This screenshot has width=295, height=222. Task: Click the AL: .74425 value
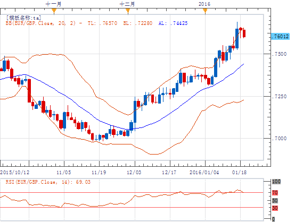click(x=173, y=23)
